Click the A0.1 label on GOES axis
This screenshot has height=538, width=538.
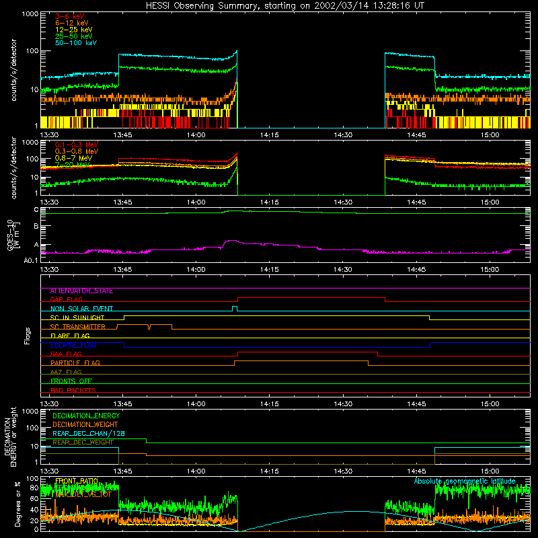[31, 261]
